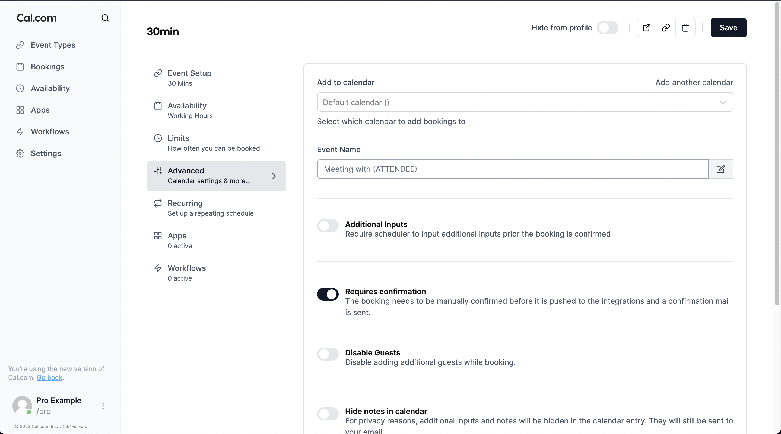This screenshot has width=781, height=434.
Task: Toggle the Hide from profile switch
Action: [x=607, y=28]
